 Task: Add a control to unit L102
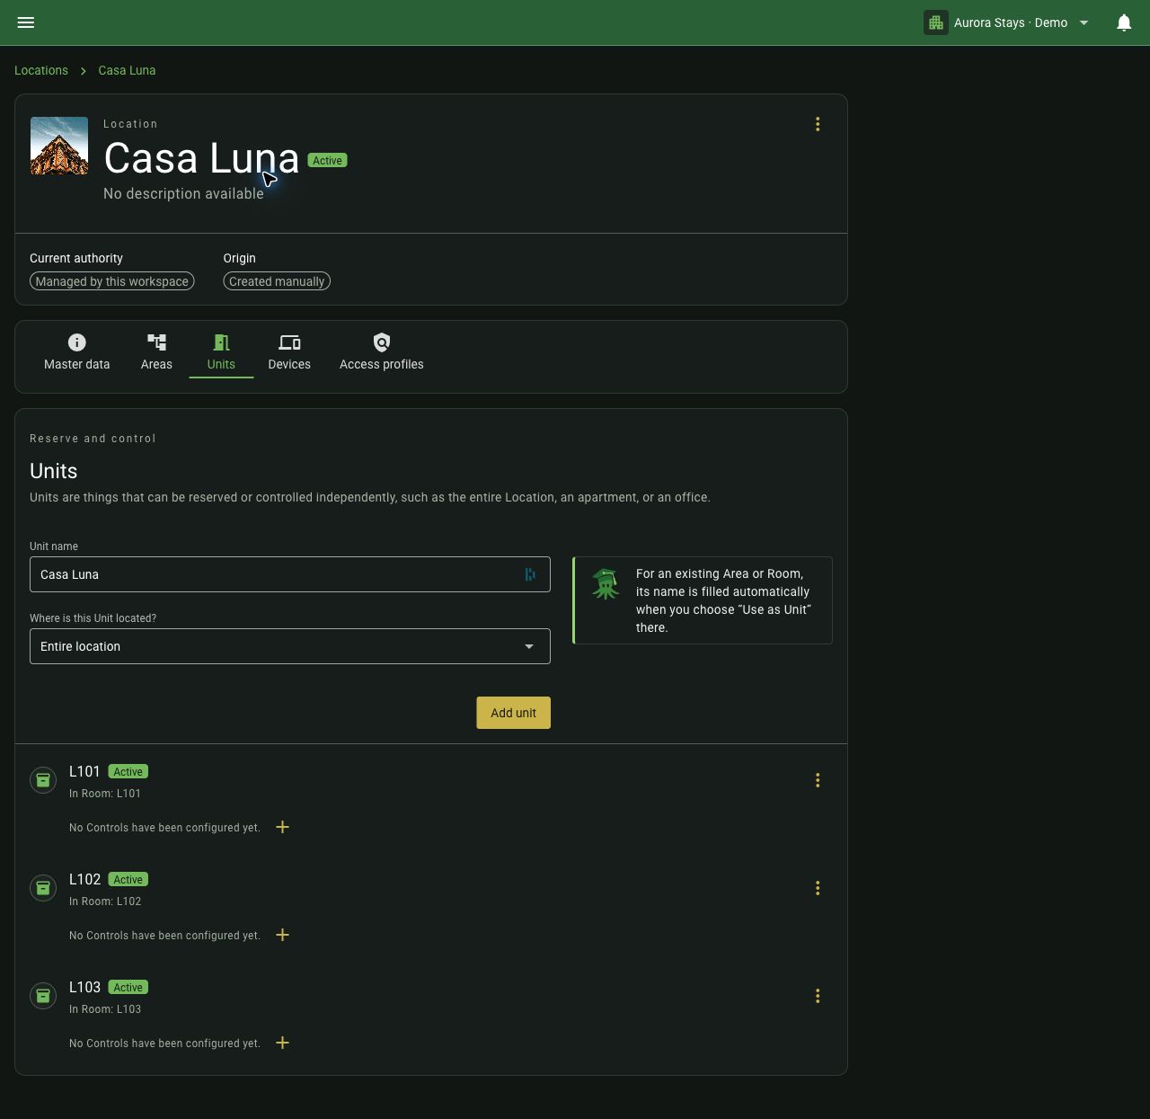click(282, 935)
